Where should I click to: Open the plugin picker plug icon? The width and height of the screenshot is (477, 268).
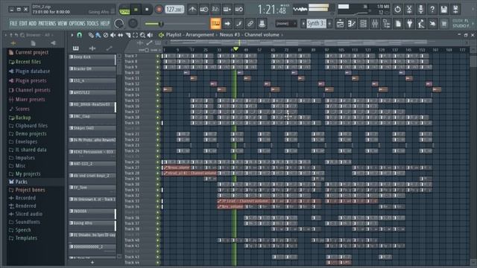(409, 23)
